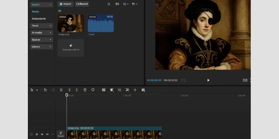This screenshot has width=279, height=139.
Task: Click the Record button
Action: [82, 4]
